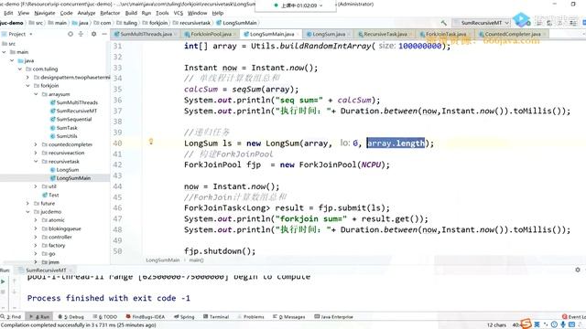Open the Problems tool window

point(251,317)
